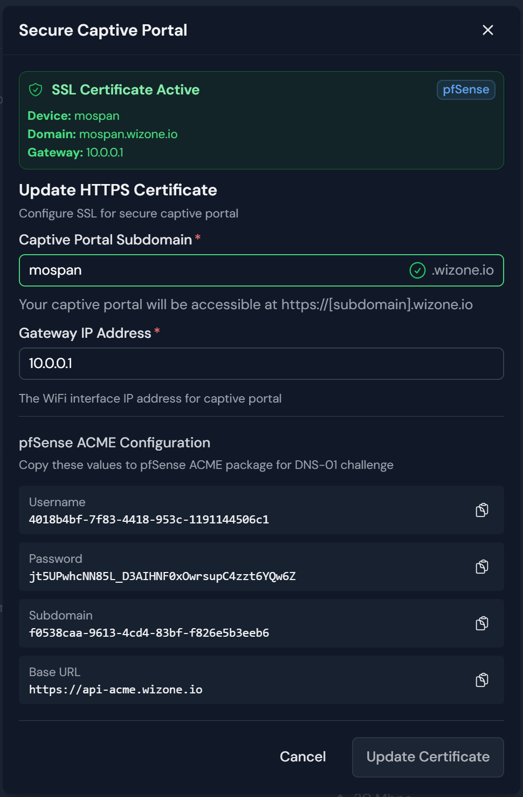Click the Captive Portal Subdomain input showing mospan

tap(162, 270)
